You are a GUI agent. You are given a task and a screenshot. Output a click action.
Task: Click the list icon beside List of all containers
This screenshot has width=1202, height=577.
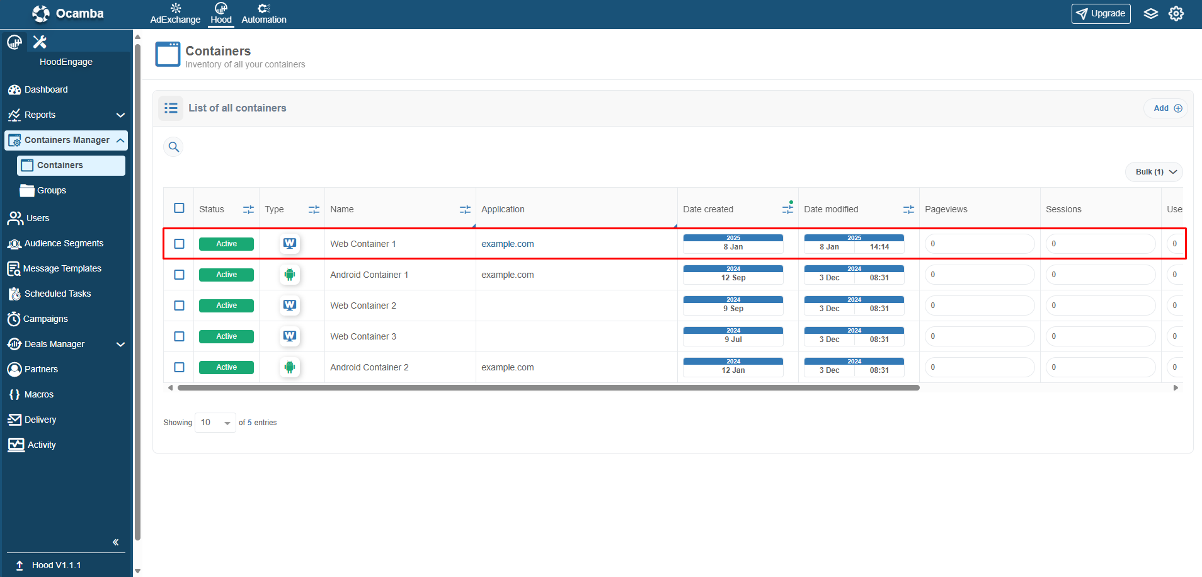(x=171, y=108)
